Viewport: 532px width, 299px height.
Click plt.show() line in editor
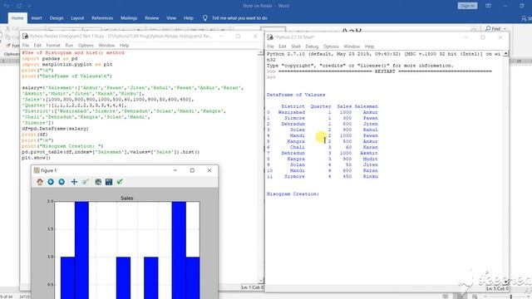tap(36, 158)
